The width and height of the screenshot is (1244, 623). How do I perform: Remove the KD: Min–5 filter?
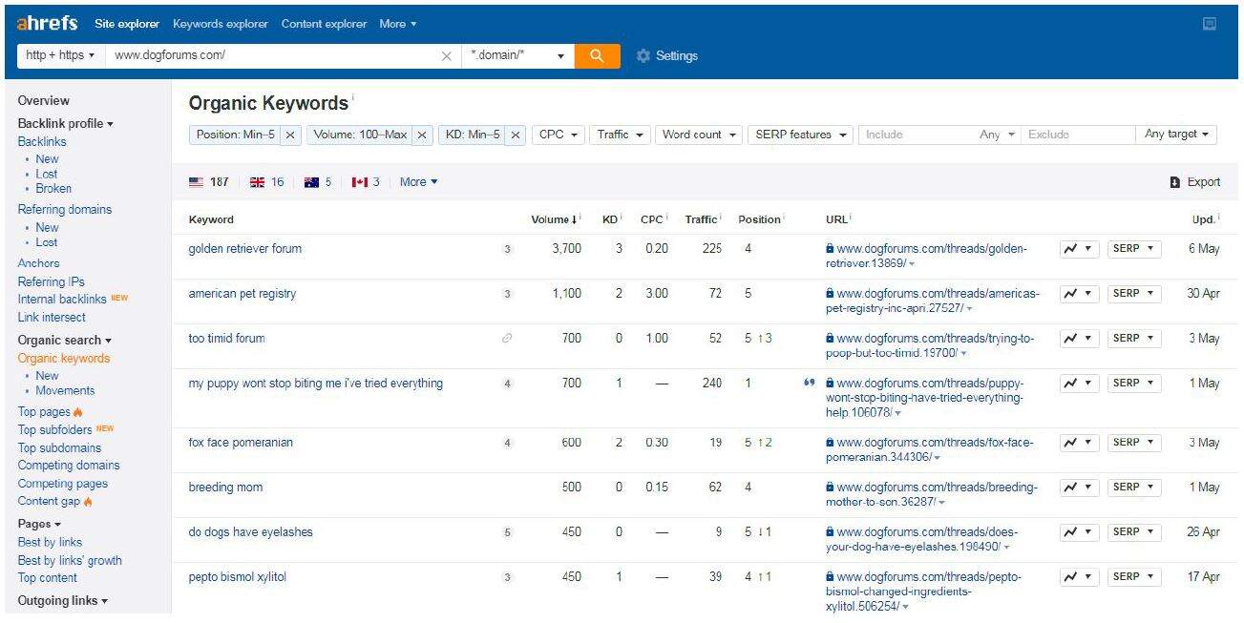pyautogui.click(x=516, y=135)
